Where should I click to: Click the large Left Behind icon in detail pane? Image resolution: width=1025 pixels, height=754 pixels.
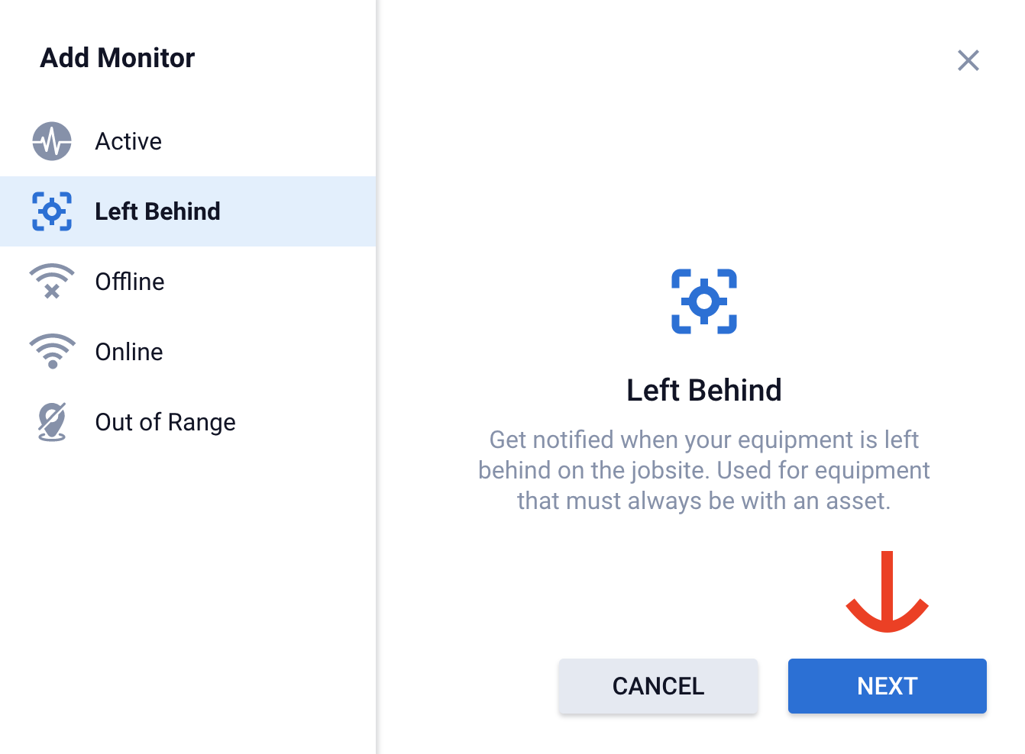[703, 301]
